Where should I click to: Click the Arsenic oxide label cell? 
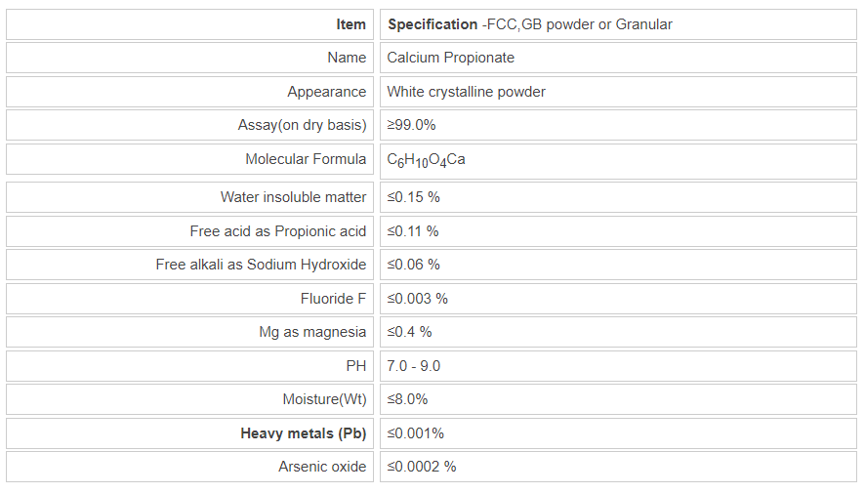322,467
